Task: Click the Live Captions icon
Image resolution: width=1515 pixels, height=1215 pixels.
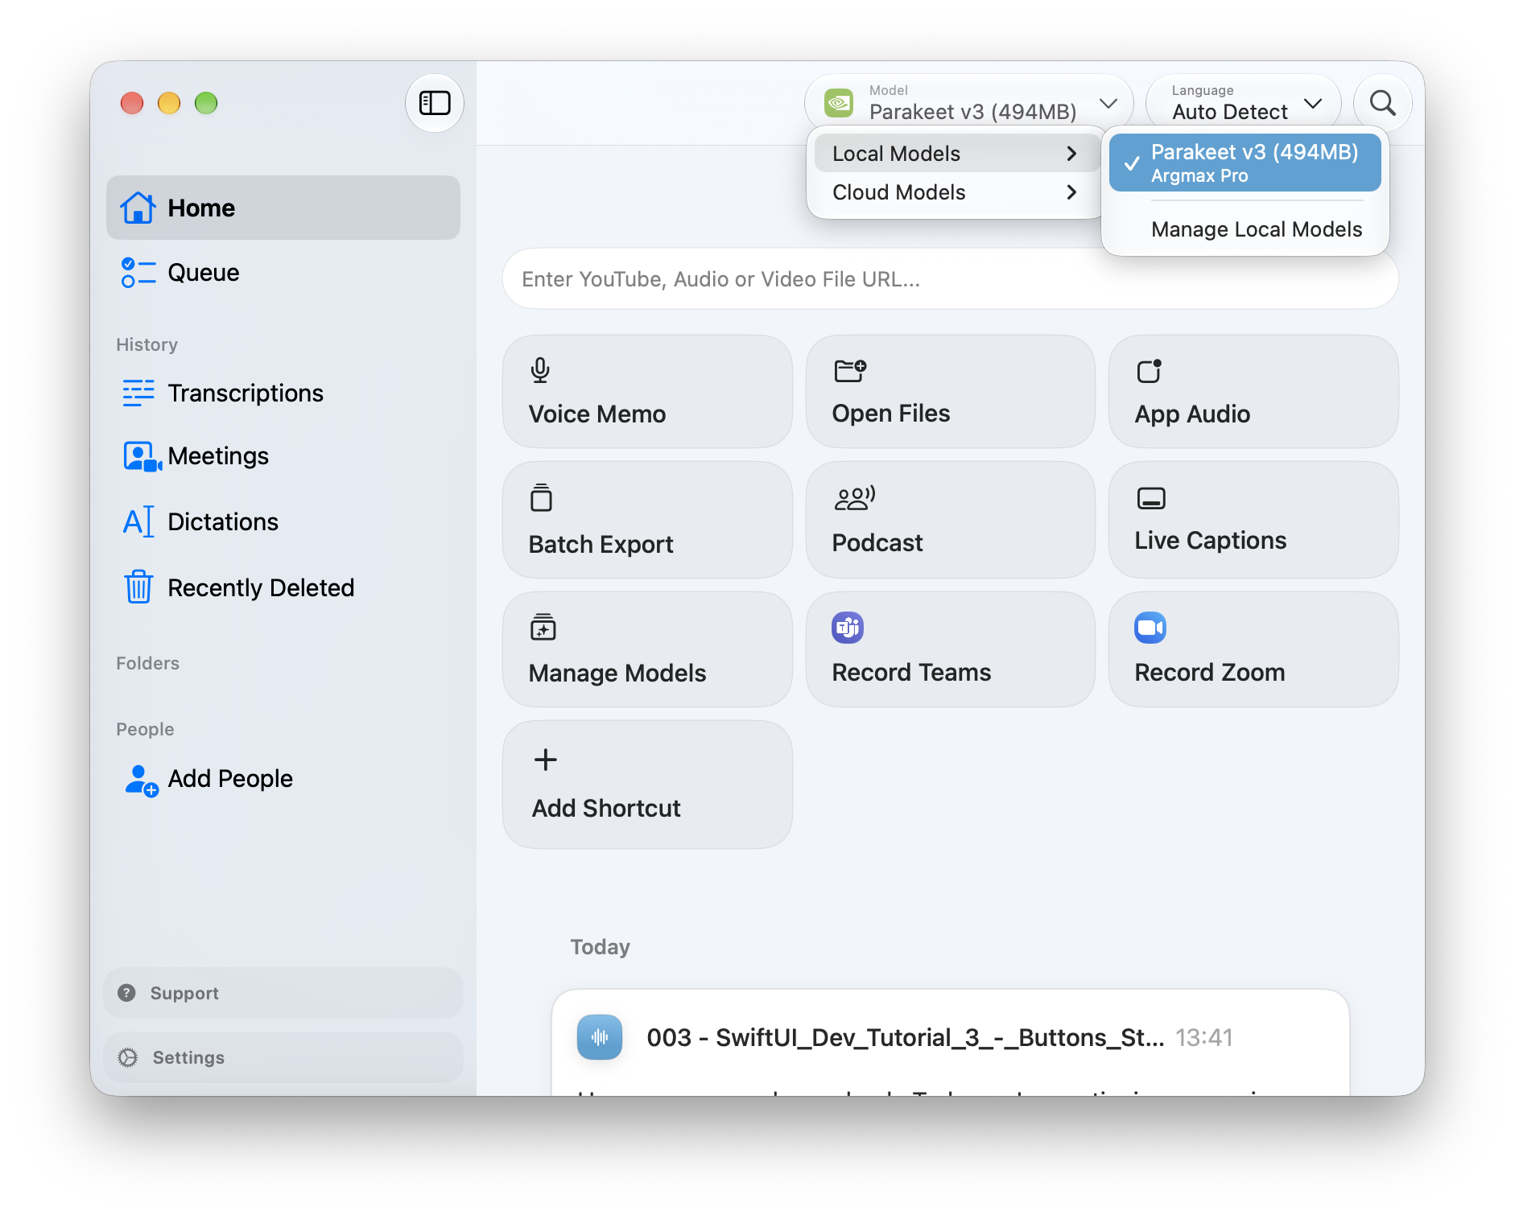Action: click(1151, 498)
